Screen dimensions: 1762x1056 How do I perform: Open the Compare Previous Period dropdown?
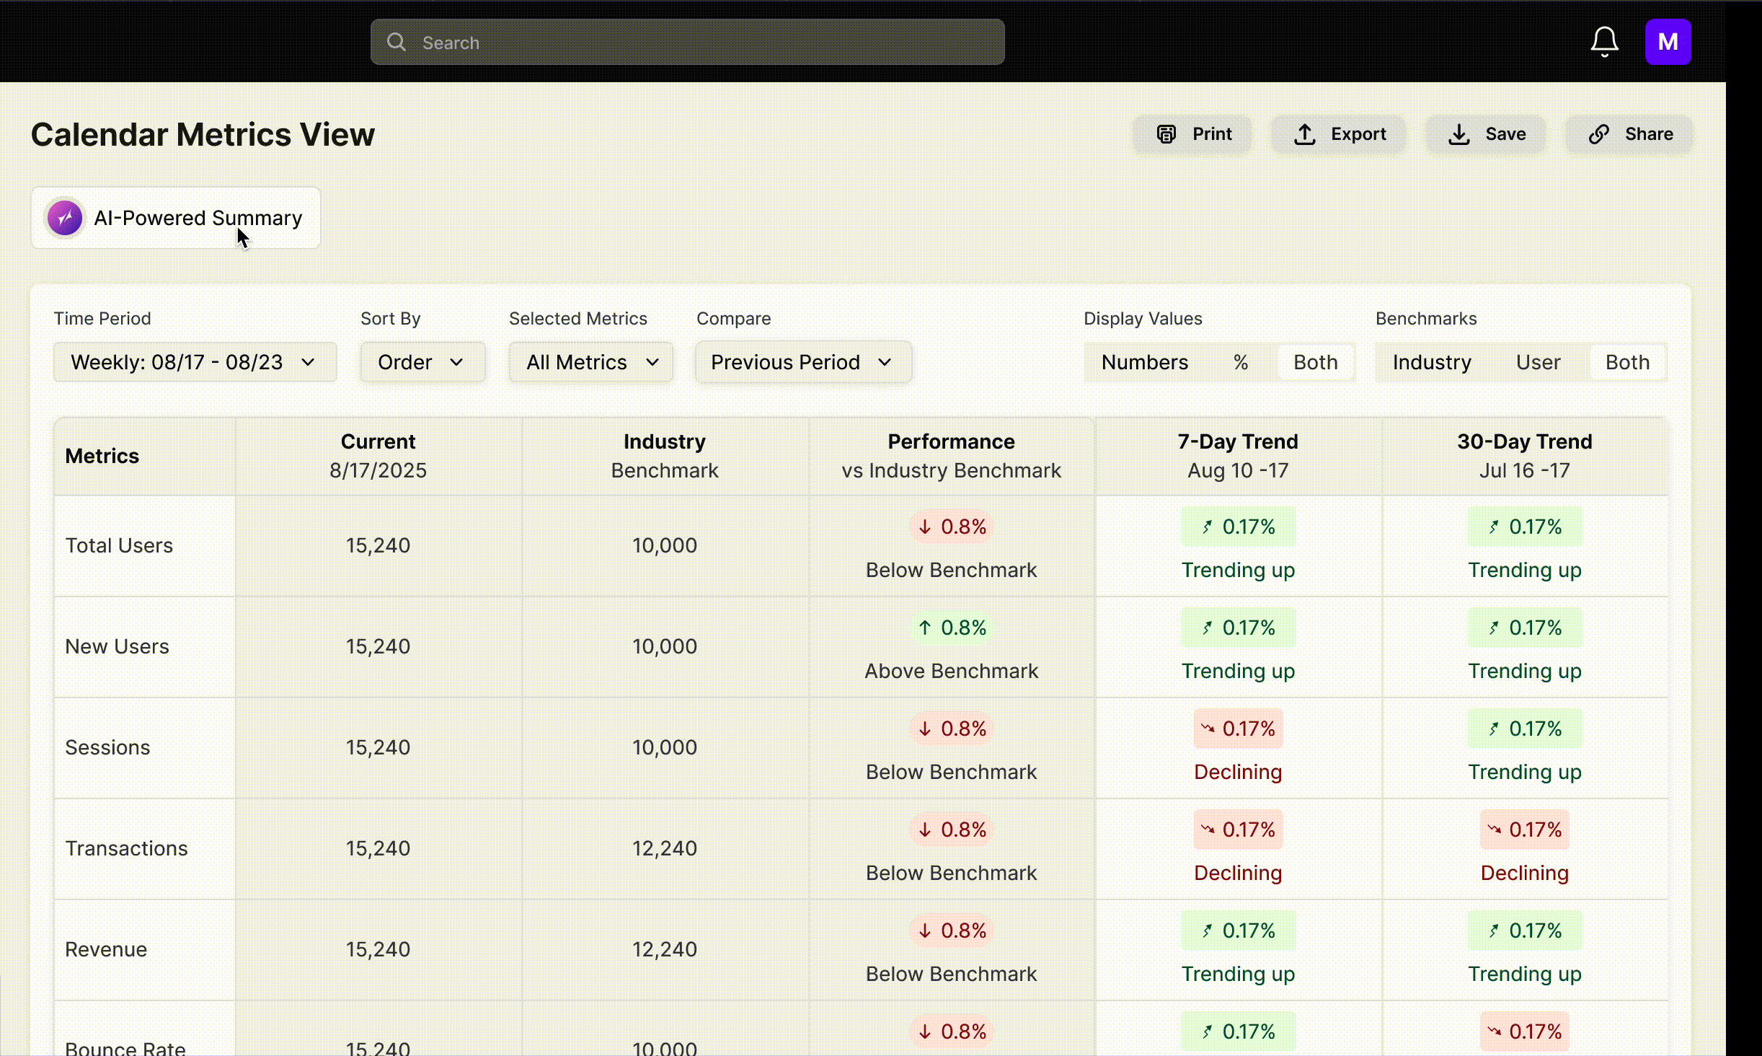tap(802, 362)
